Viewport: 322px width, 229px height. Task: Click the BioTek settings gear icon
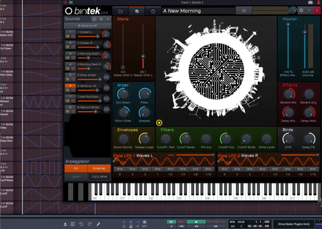tap(301, 10)
